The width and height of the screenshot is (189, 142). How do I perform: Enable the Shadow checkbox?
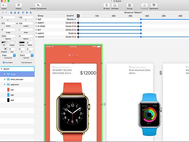point(2,49)
